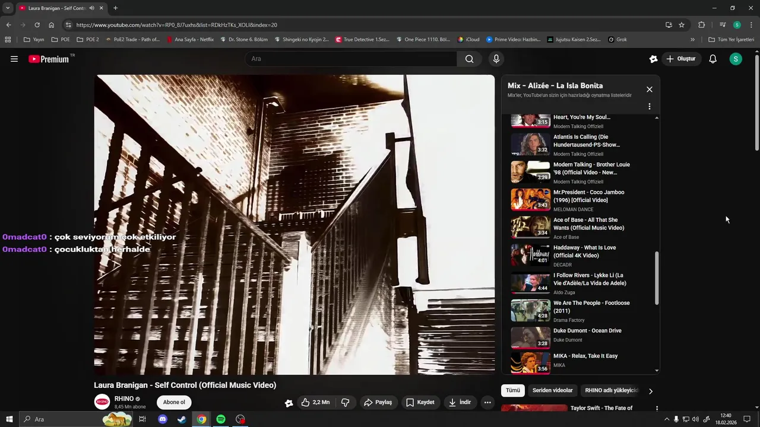The height and width of the screenshot is (427, 760).
Task: Open the Ana Sayfa - Netflix bookmark
Action: tap(190, 40)
